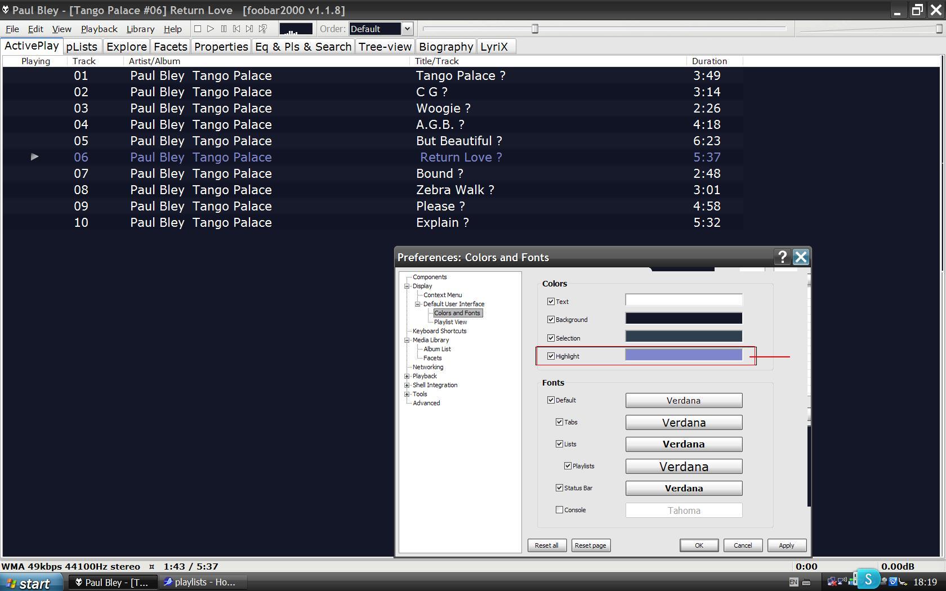Click the Reset page button
Viewport: 946px width, 591px height.
[590, 545]
